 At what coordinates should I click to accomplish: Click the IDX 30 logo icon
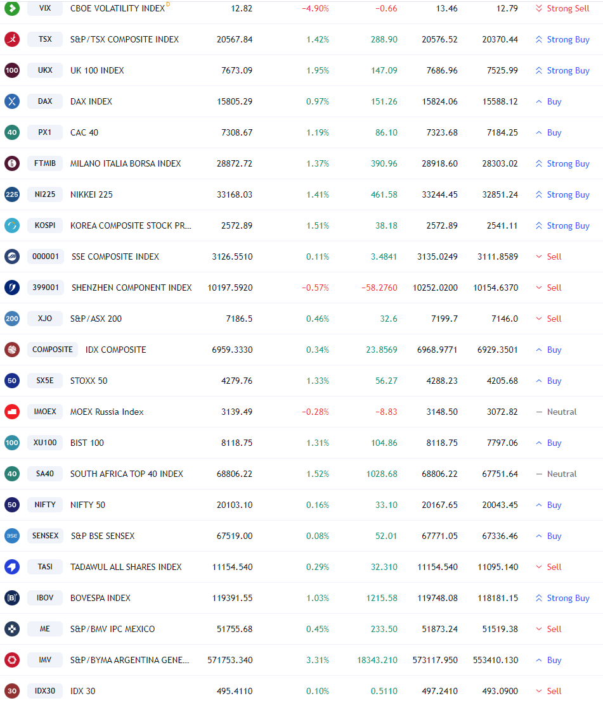(x=12, y=691)
